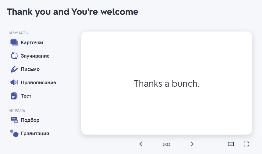This screenshot has width=262, height=154.
Task: Play the Подбор matching game
Action: (x=30, y=120)
